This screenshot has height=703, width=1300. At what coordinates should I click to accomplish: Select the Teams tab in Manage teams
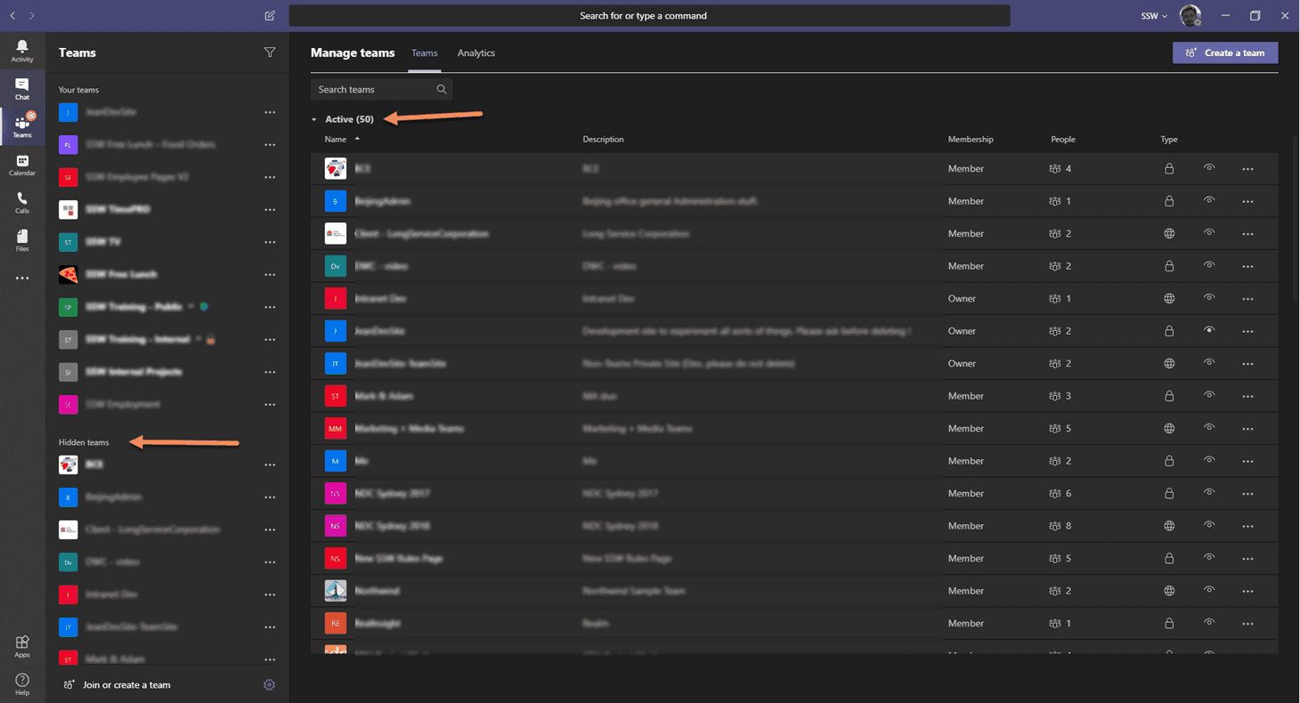(x=424, y=53)
